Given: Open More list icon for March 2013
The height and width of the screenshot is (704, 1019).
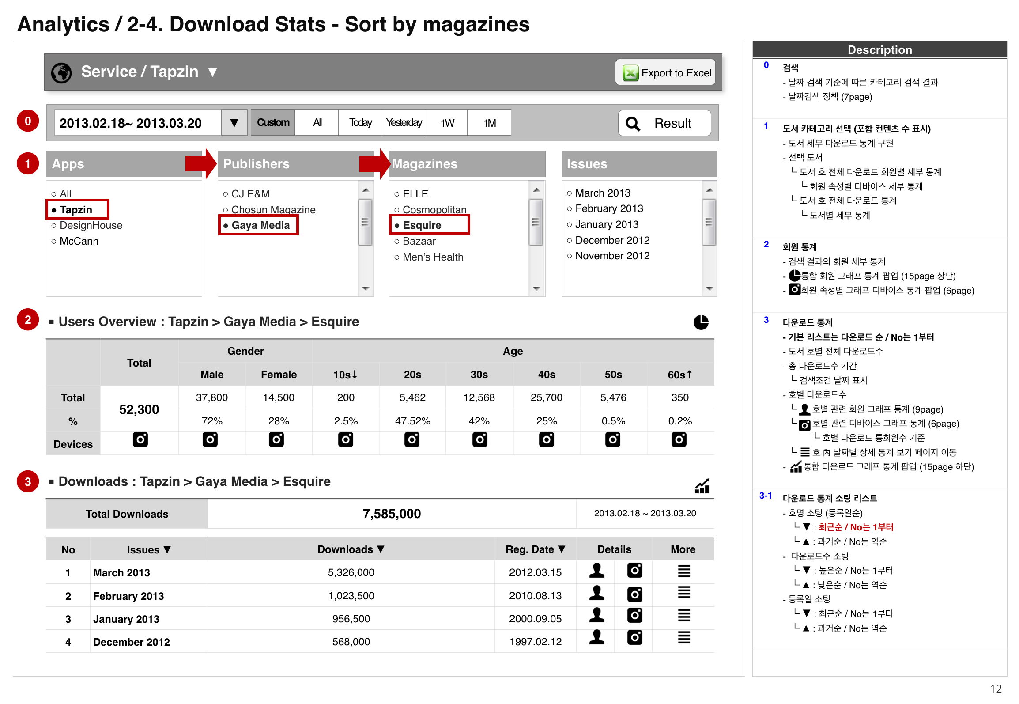Looking at the screenshot, I should click(684, 571).
